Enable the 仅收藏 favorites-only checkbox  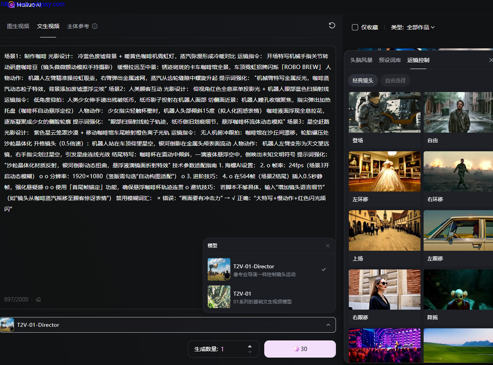[355, 27]
